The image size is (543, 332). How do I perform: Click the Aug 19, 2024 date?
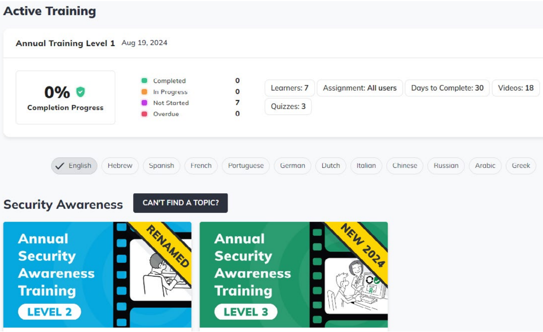(144, 43)
